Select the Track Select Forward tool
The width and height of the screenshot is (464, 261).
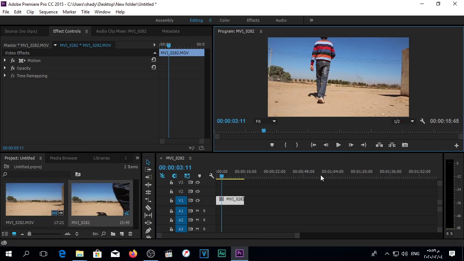(148, 169)
